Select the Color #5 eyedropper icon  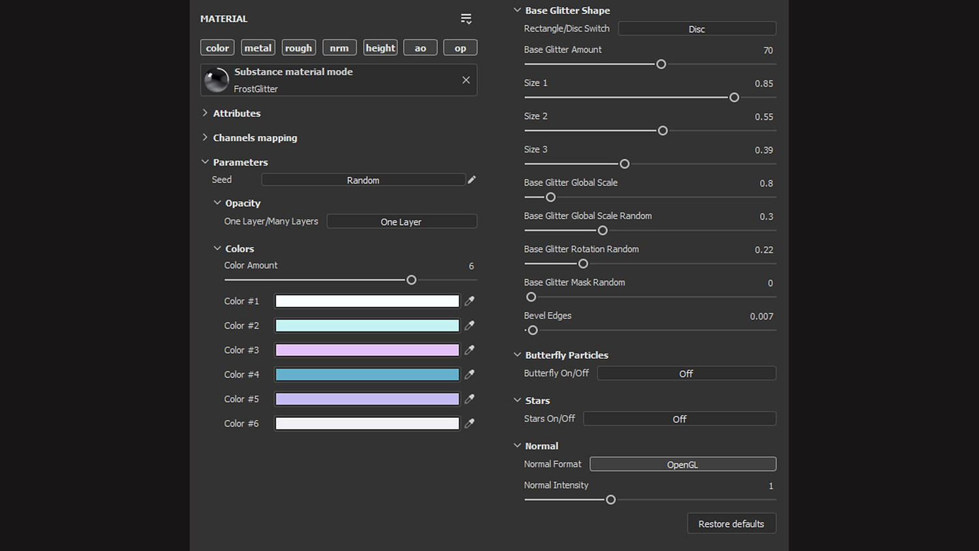click(469, 399)
